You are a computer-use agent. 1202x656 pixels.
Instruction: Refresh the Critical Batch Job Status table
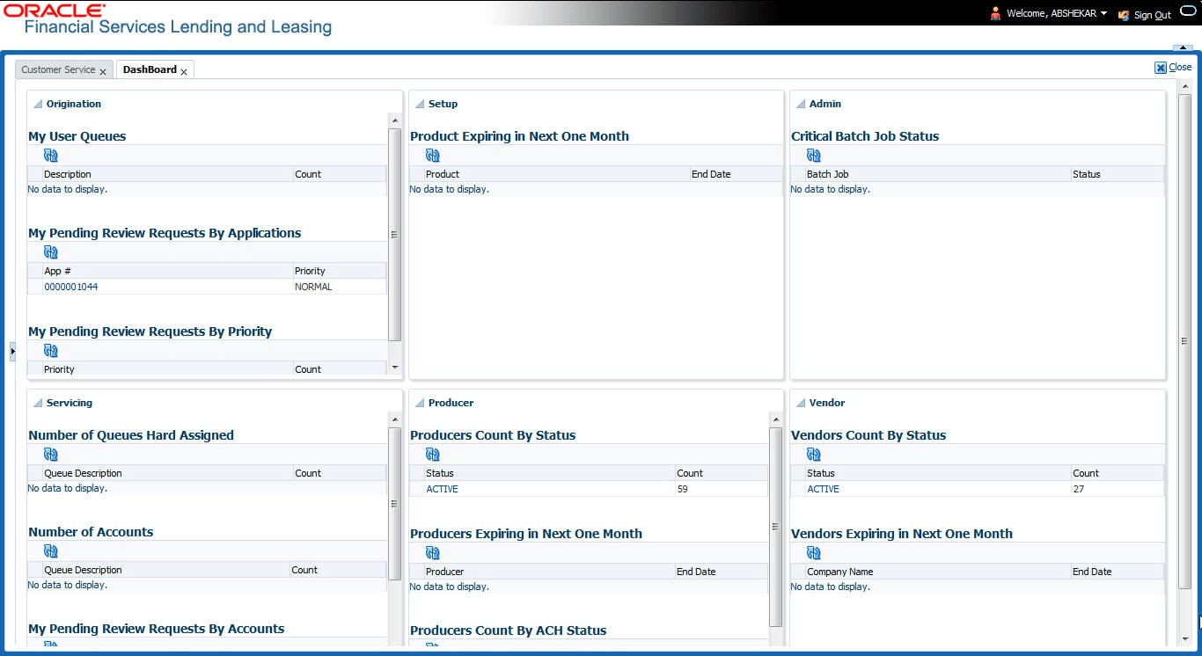[x=814, y=156]
